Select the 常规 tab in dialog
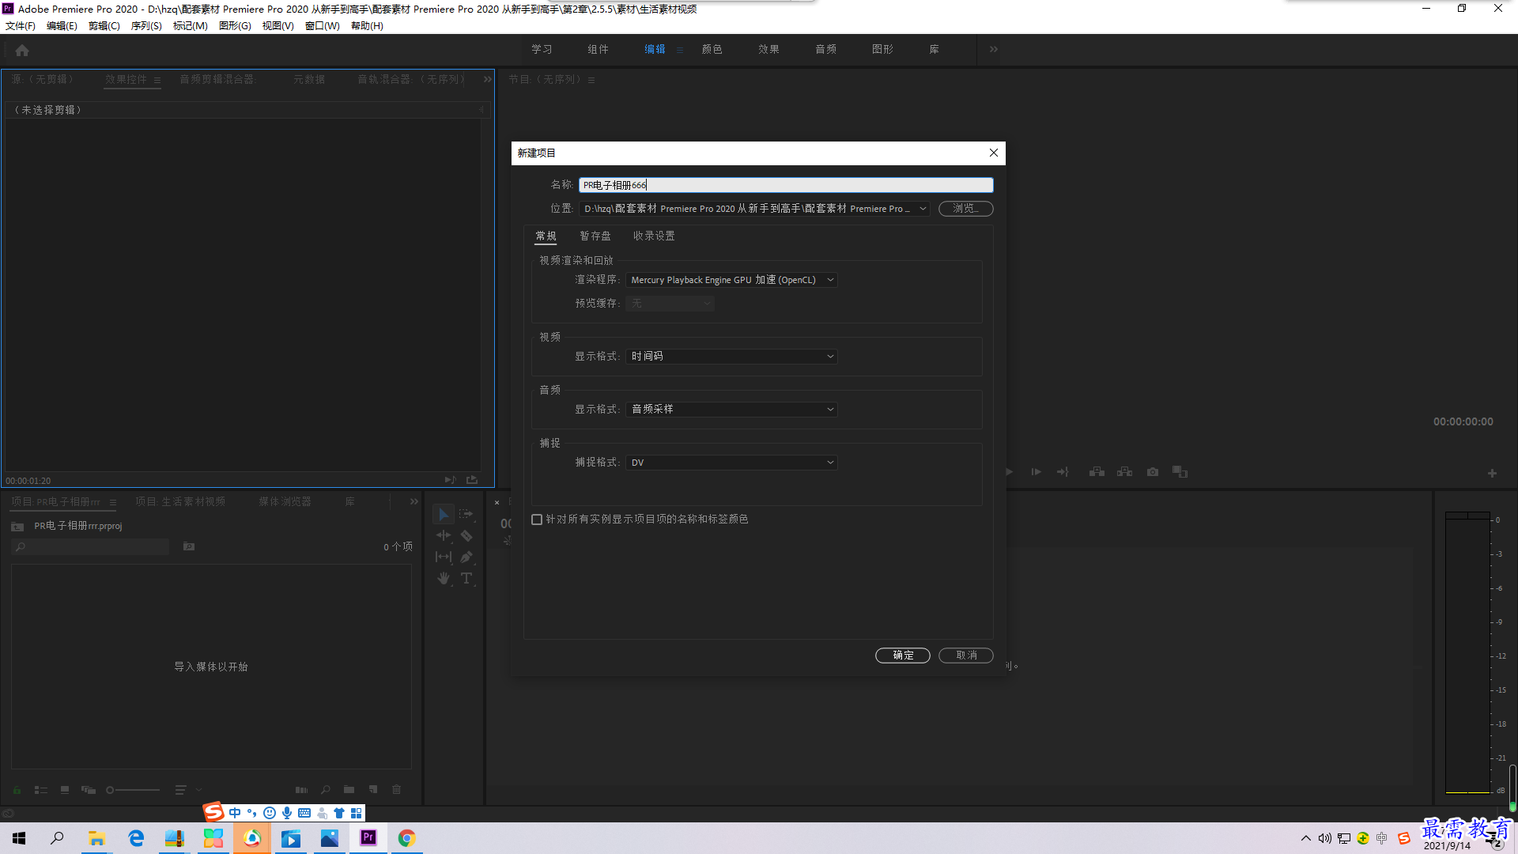1518x854 pixels. 546,236
